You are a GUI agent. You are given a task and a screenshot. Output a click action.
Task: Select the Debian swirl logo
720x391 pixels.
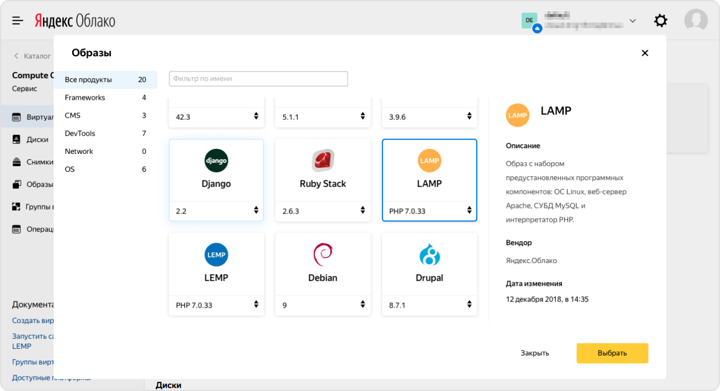click(x=323, y=255)
